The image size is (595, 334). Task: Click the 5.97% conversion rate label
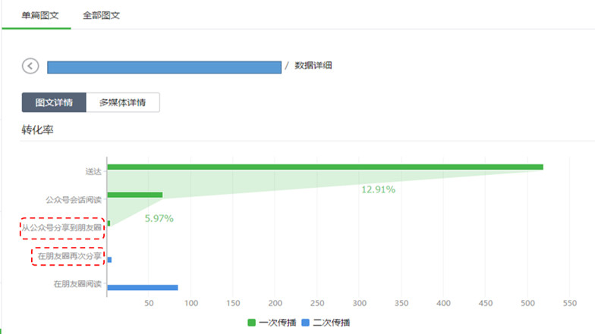click(159, 218)
